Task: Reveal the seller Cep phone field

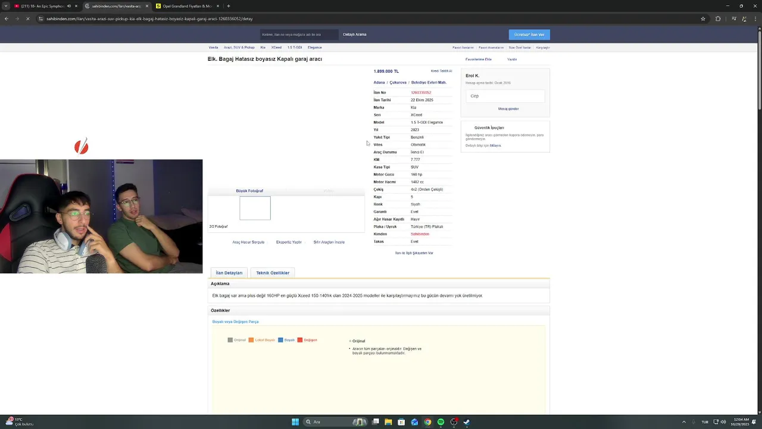Action: pos(505,96)
